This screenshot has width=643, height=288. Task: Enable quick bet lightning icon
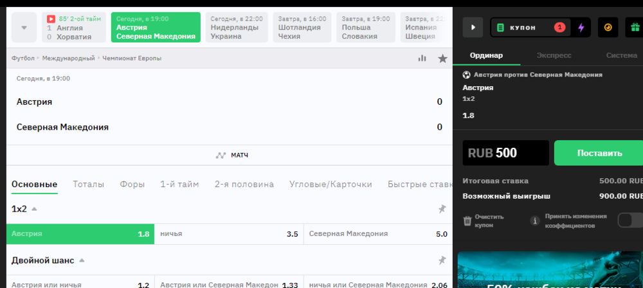click(581, 28)
